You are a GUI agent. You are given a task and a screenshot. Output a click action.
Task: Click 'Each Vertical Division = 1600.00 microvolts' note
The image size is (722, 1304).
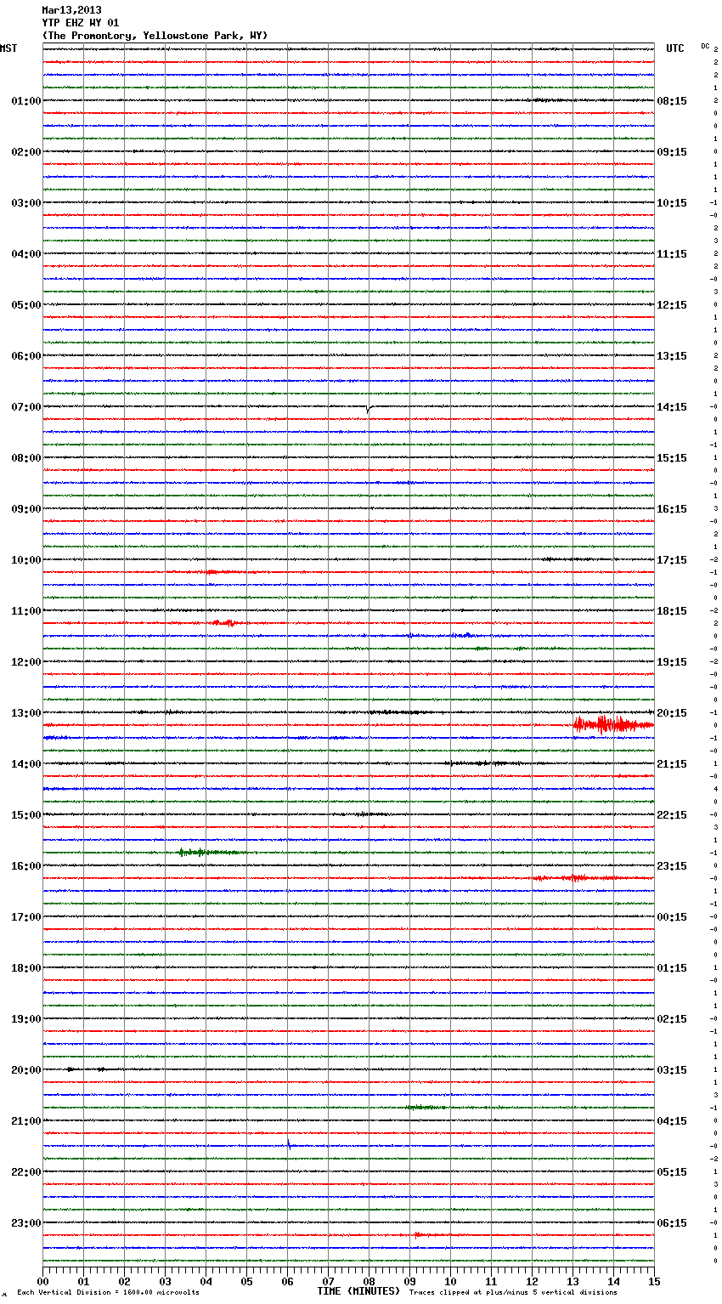(x=108, y=1293)
